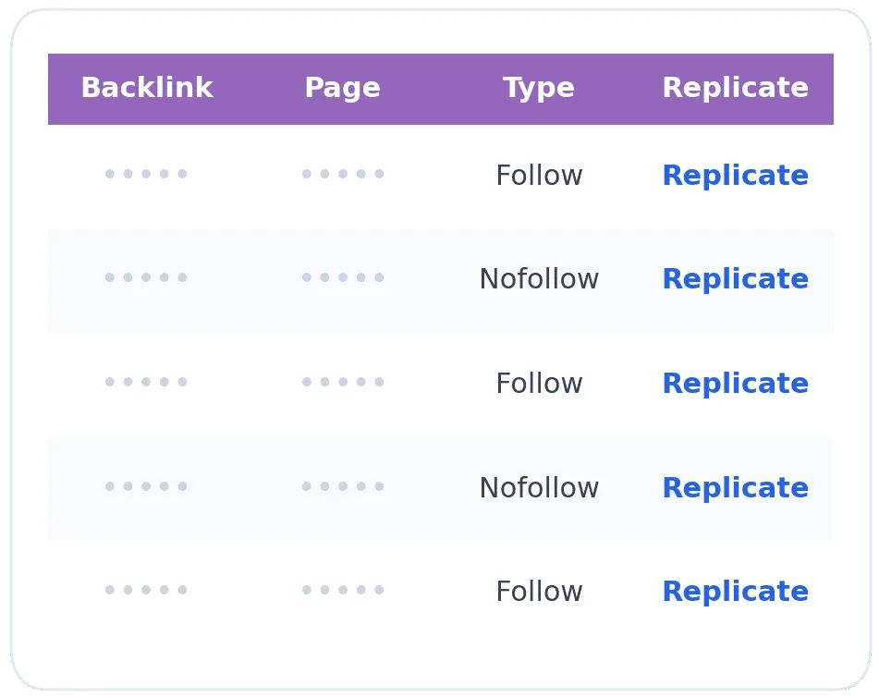879x698 pixels.
Task: Click the Replicate link in the first row
Action: click(735, 176)
